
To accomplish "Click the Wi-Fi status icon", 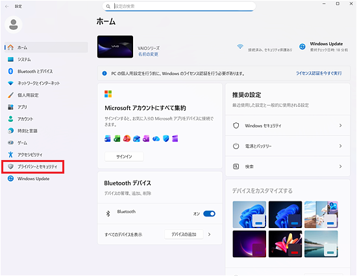I will (240, 47).
